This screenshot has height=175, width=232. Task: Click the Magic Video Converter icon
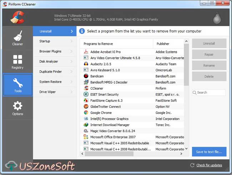coord(86,131)
